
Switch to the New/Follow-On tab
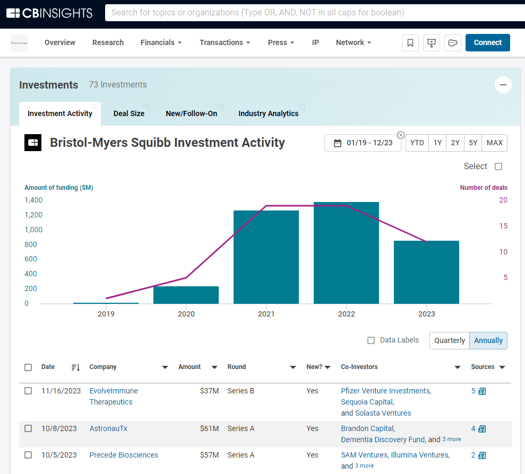pos(192,114)
